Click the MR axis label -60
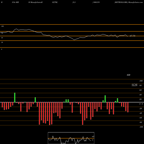Image resolution: width=144 pixels, height=144 pixels. [x=141, y=118]
